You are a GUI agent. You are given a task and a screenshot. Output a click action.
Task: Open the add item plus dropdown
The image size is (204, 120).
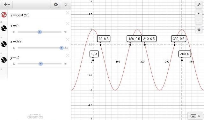pyautogui.click(x=7, y=4)
